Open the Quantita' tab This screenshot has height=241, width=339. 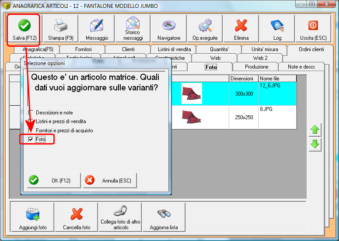coord(219,49)
